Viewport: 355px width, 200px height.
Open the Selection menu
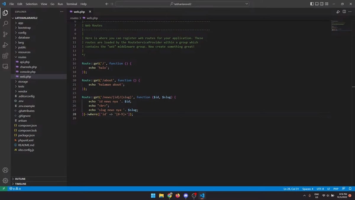click(31, 4)
